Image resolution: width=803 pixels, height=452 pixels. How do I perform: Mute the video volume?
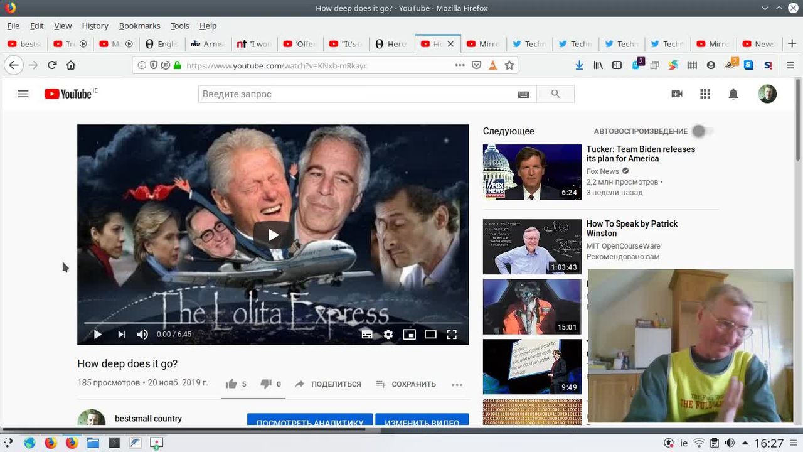pos(142,335)
